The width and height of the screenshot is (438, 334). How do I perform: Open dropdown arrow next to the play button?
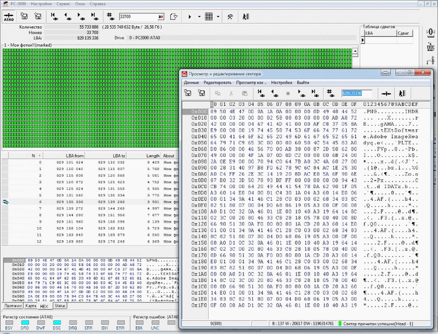click(x=198, y=16)
